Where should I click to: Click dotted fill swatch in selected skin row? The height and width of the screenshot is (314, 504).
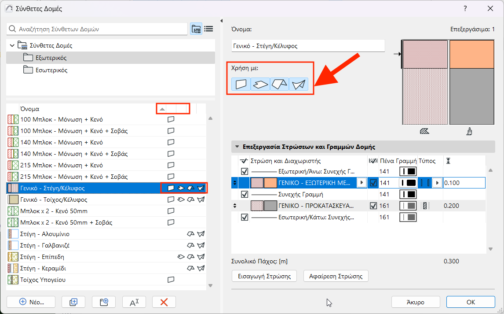click(x=257, y=183)
